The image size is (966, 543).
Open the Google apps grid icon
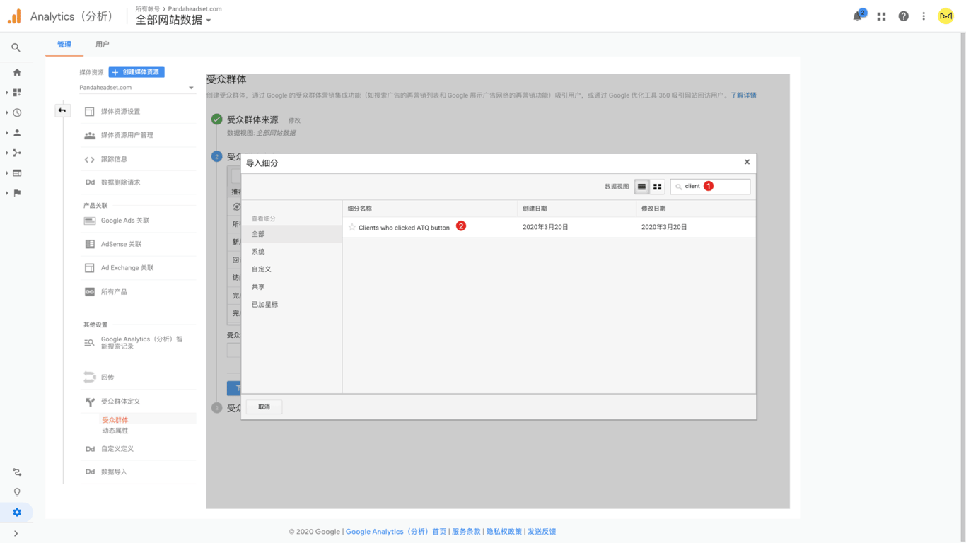(881, 16)
